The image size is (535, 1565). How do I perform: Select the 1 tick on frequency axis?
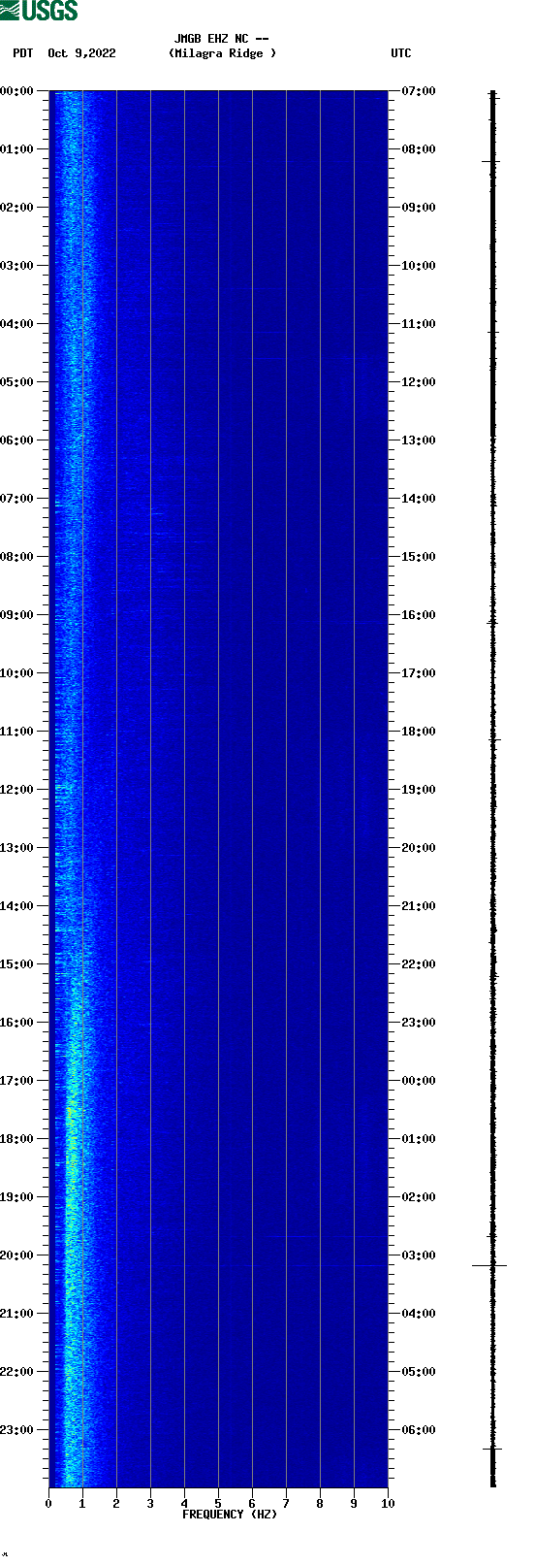82,1504
